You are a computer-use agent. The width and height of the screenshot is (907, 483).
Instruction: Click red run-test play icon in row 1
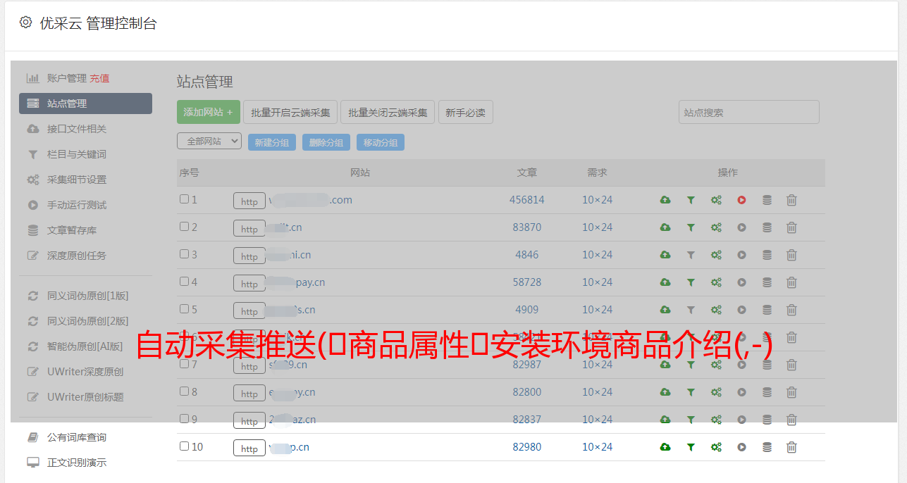click(741, 200)
